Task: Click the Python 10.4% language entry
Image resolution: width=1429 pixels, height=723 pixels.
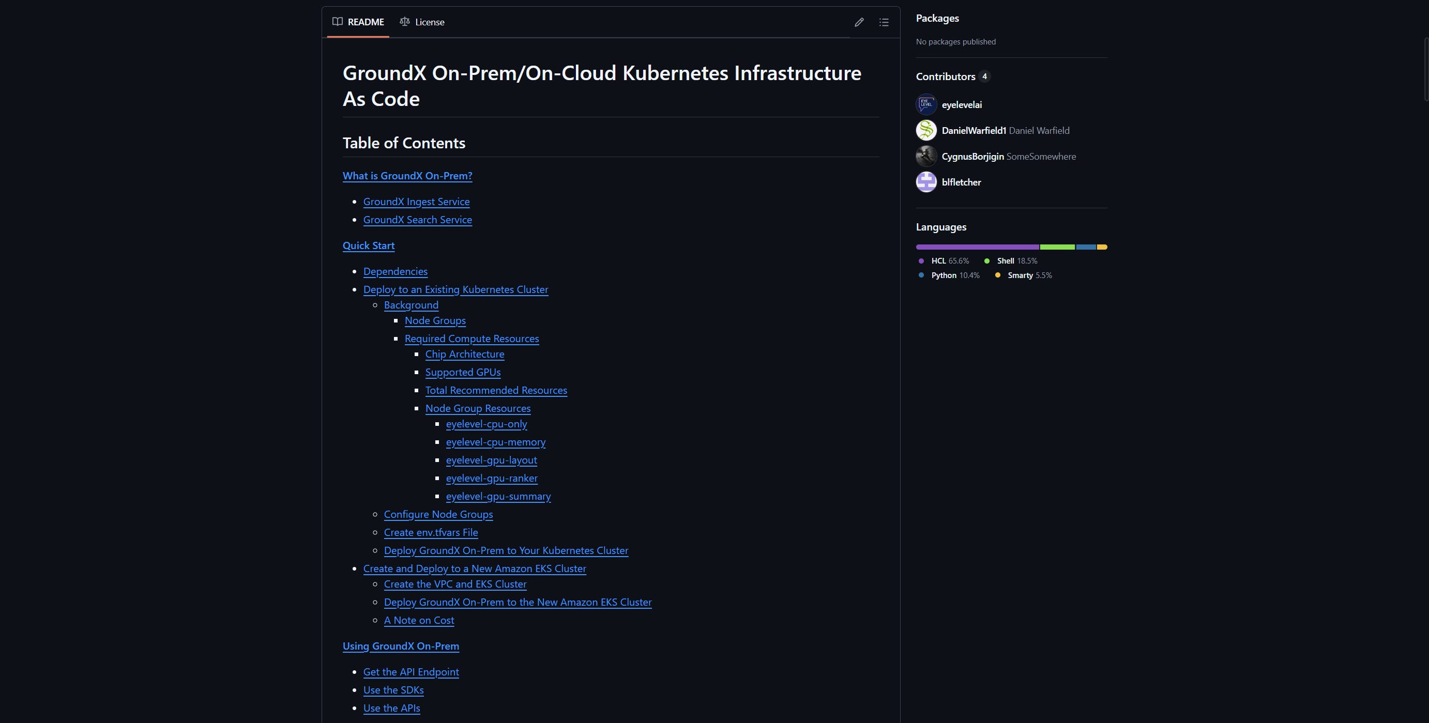Action: pos(949,275)
